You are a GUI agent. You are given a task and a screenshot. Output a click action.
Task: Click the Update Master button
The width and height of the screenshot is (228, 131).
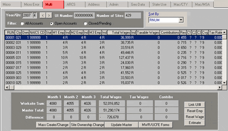121,125
